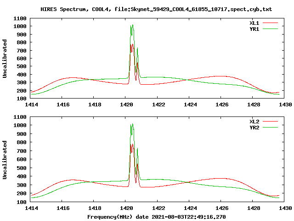Click the 500 y-axis label of top plot
294x221 pixels.
tap(22, 66)
